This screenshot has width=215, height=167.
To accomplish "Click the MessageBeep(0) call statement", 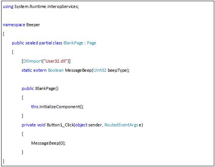I will [48, 143].
